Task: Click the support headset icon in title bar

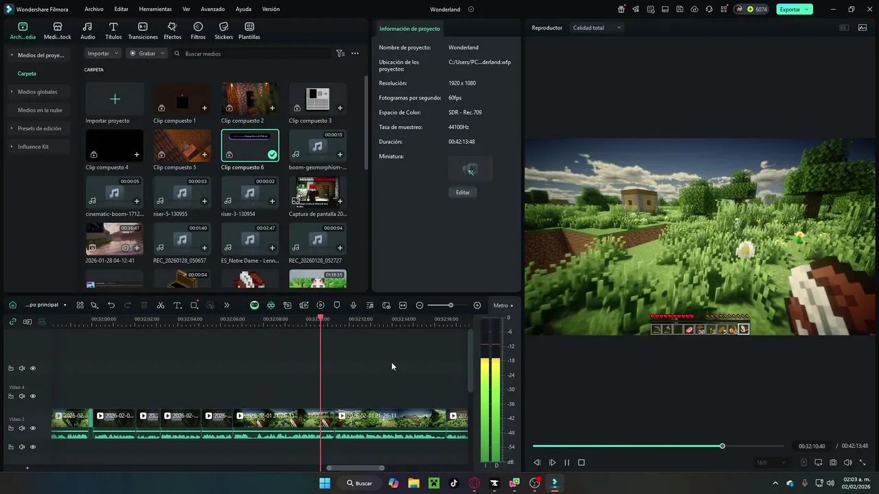Action: click(709, 10)
